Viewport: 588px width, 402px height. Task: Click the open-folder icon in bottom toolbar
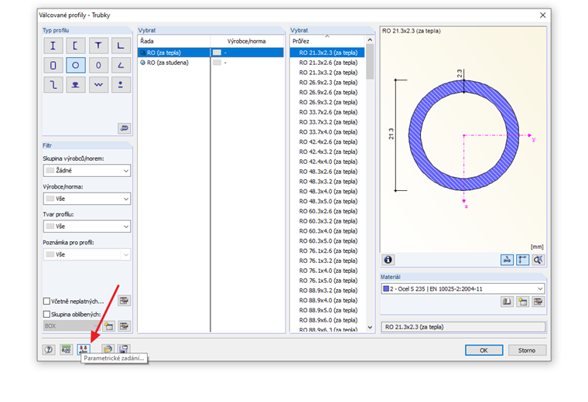pos(108,349)
